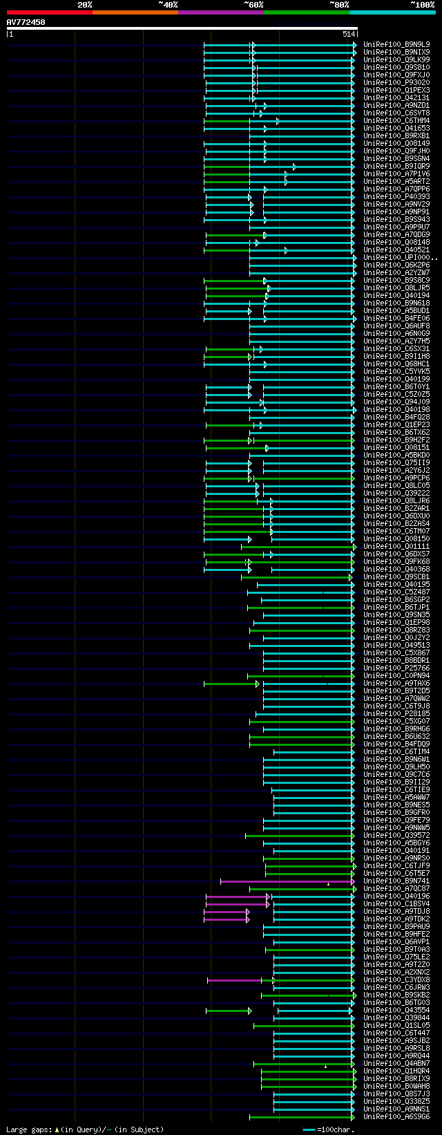Select the UniRef100_Q41653 label
This screenshot has height=1135, width=442.
click(x=396, y=128)
